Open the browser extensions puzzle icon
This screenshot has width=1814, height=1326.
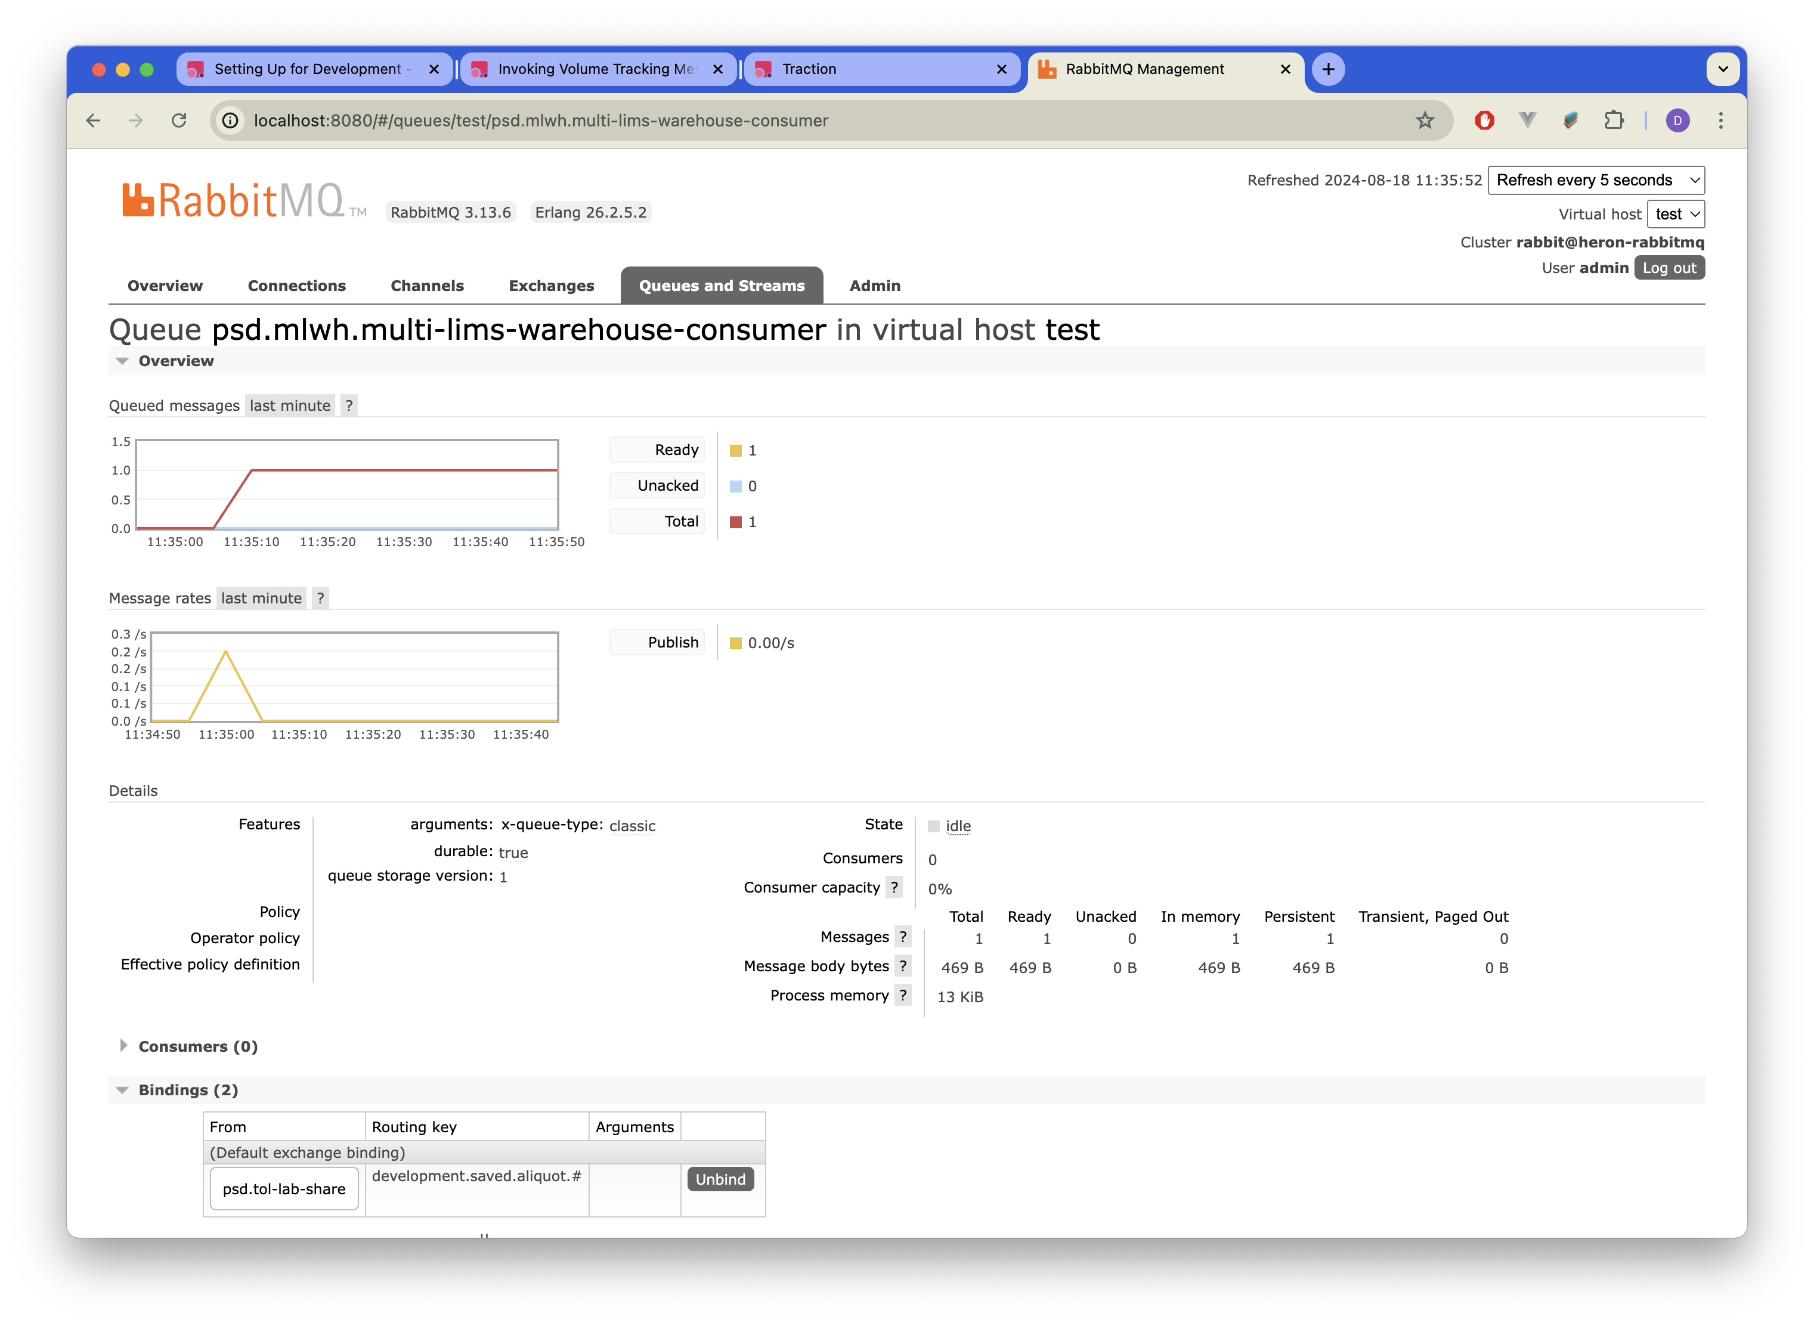(x=1613, y=120)
